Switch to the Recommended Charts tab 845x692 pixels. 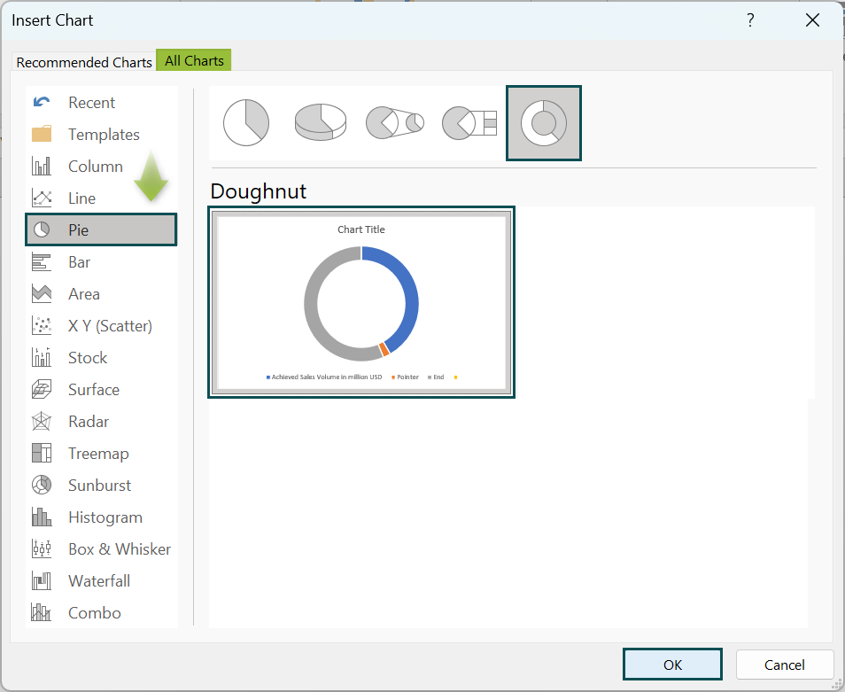tap(83, 62)
